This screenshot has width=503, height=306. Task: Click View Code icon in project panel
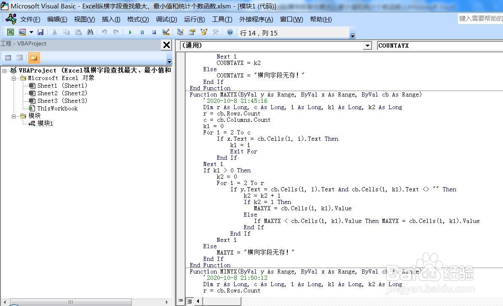[8, 58]
